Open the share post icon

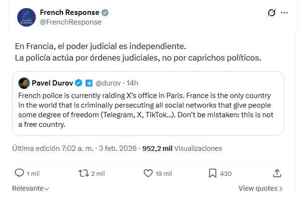click(x=277, y=172)
